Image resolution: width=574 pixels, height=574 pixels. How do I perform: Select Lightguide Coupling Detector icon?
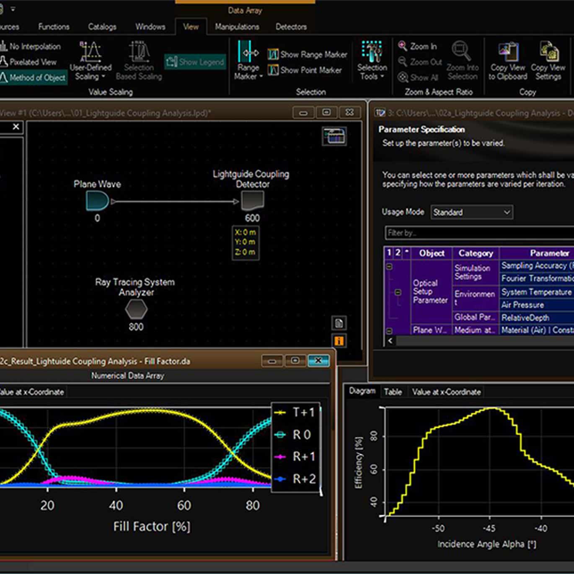pos(253,201)
